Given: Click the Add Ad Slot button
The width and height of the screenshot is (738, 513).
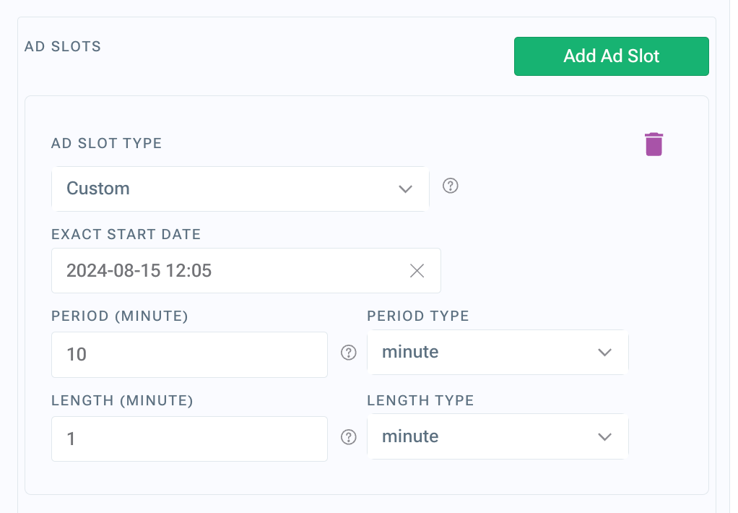Looking at the screenshot, I should [612, 56].
